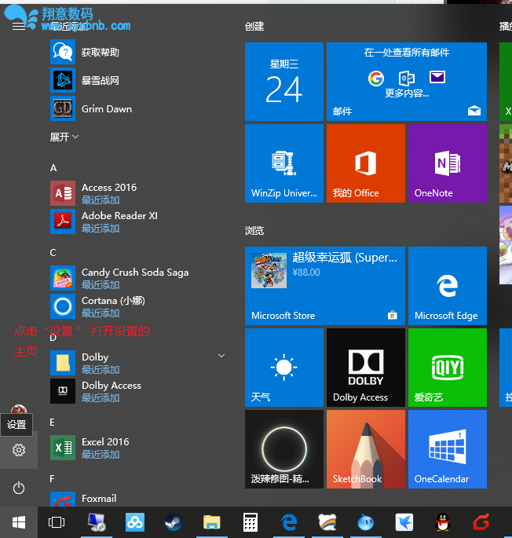
Task: Open the Settings gear icon
Action: coord(19,450)
